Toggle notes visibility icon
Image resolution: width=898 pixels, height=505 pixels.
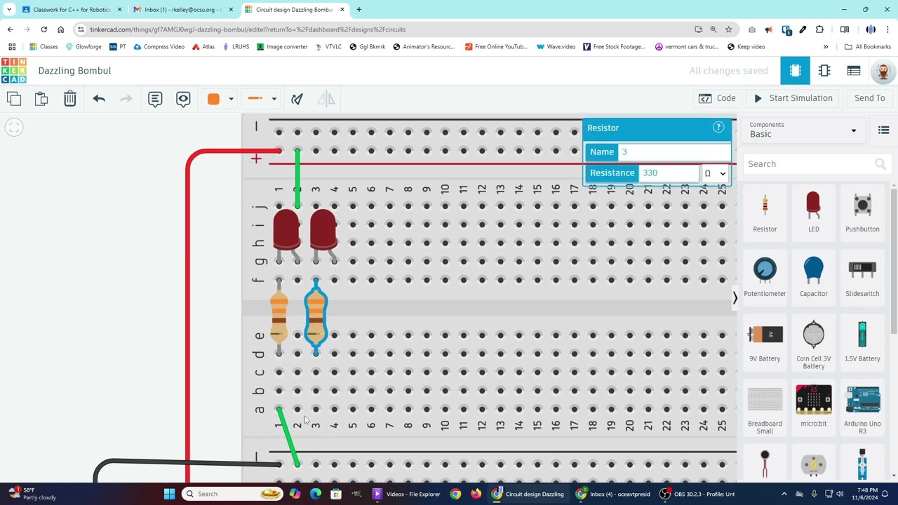(x=183, y=99)
